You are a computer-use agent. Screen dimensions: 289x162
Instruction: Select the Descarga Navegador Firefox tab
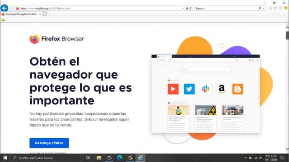21,14
